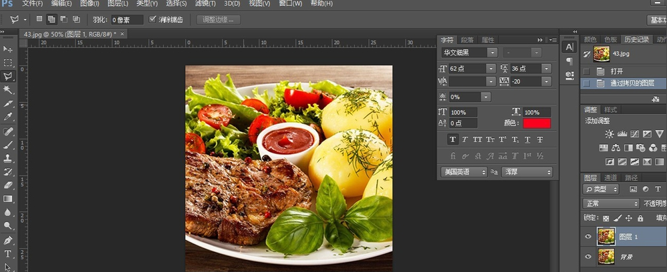Open the 3D panel dock icon
Screen dimensions: 667x272
pos(569,75)
